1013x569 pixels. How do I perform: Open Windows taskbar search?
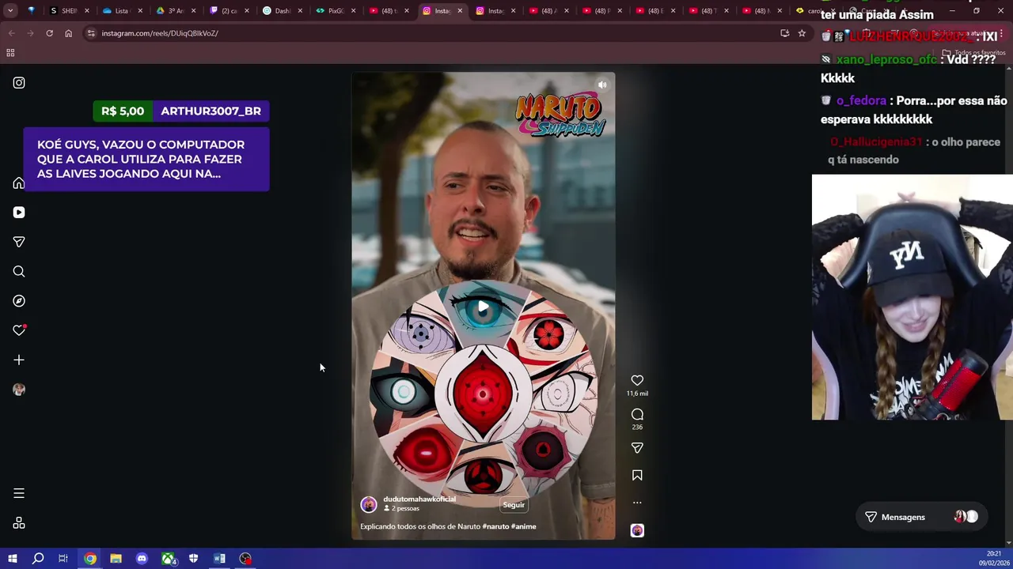37,559
